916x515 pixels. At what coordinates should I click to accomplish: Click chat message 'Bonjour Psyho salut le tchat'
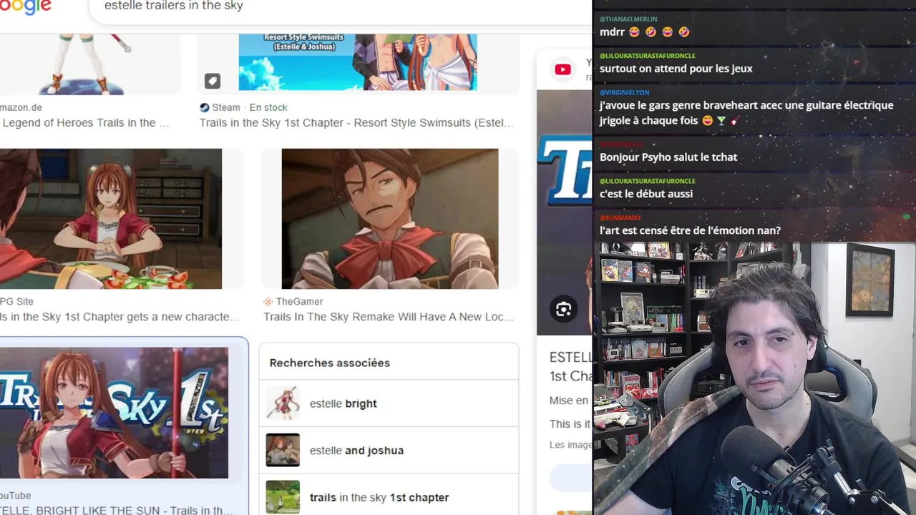668,157
